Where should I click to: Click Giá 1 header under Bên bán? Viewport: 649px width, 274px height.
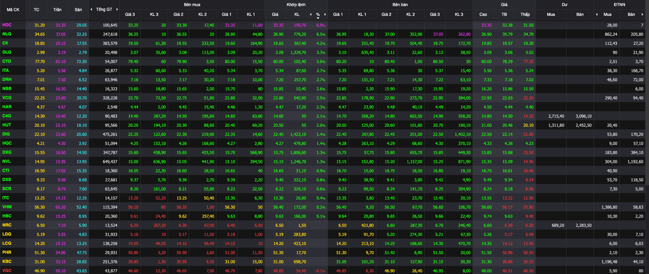[x=338, y=14]
